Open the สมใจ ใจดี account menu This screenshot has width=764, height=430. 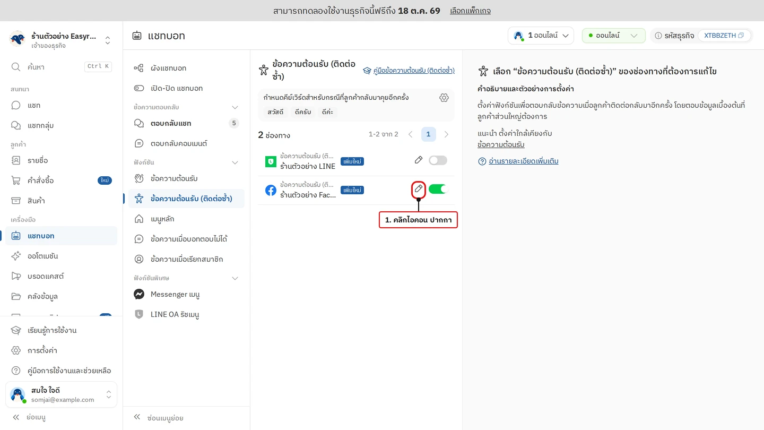coord(62,395)
